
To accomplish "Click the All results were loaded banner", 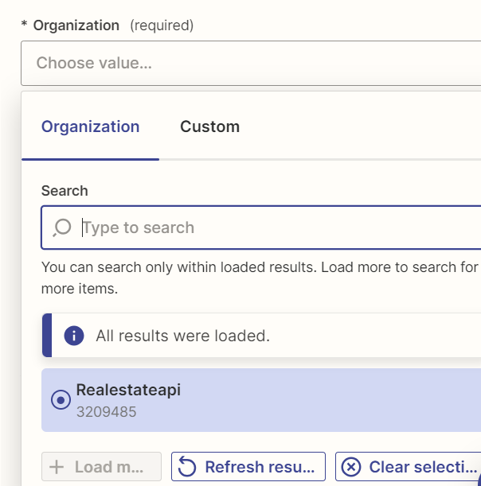I will (x=261, y=335).
